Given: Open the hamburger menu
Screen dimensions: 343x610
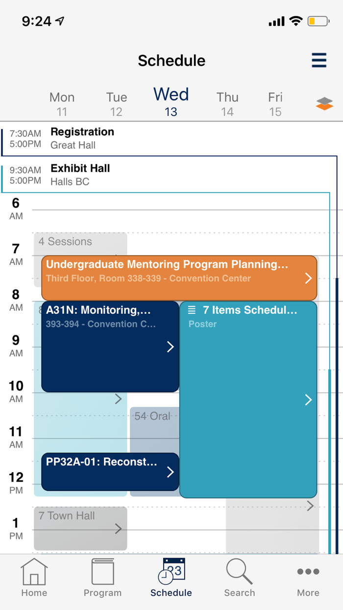Looking at the screenshot, I should coord(318,60).
